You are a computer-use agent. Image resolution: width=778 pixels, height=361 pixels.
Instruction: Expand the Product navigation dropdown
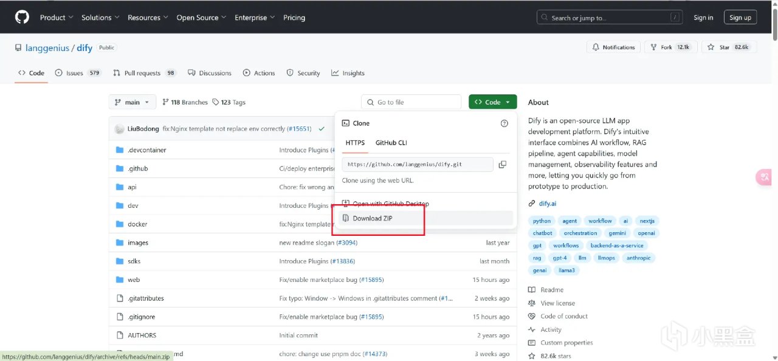[x=57, y=18]
